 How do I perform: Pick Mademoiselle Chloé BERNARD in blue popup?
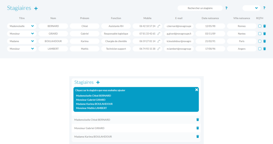[94, 96]
